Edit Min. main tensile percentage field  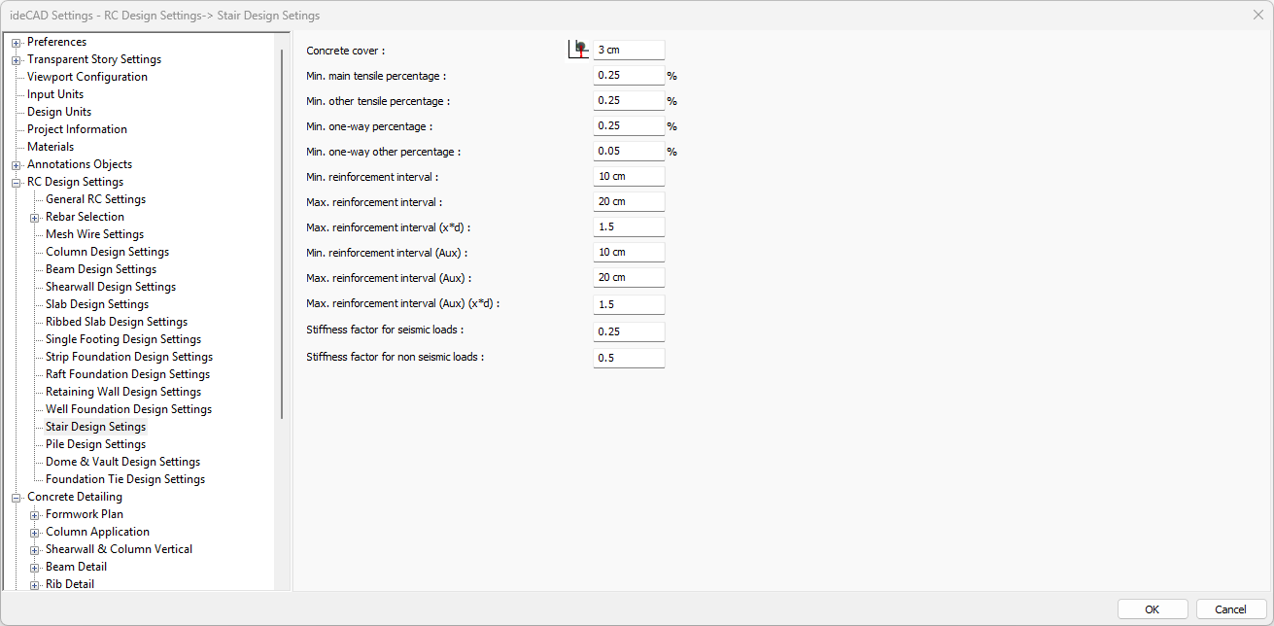tap(629, 75)
